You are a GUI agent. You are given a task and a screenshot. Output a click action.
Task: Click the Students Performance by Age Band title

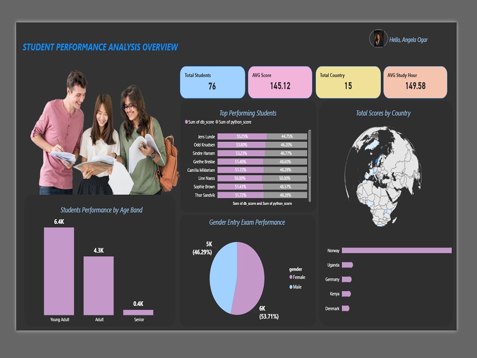click(101, 210)
